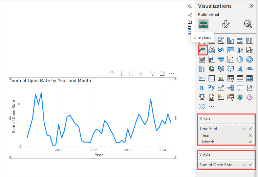Select the Matrix visual icon
The width and height of the screenshot is (258, 177).
(x=250, y=78)
